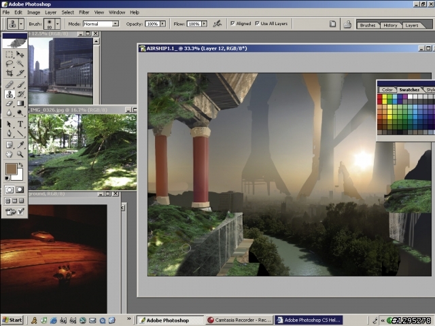This screenshot has width=435, height=326.
Task: Select the Magic Wand tool
Action: pyautogui.click(x=20, y=63)
